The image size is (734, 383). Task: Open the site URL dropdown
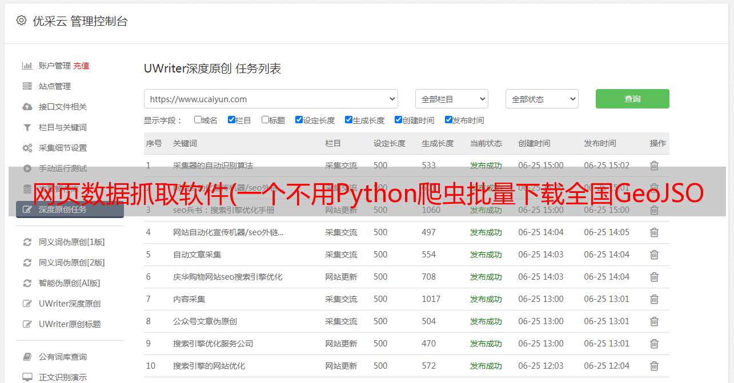[x=271, y=99]
